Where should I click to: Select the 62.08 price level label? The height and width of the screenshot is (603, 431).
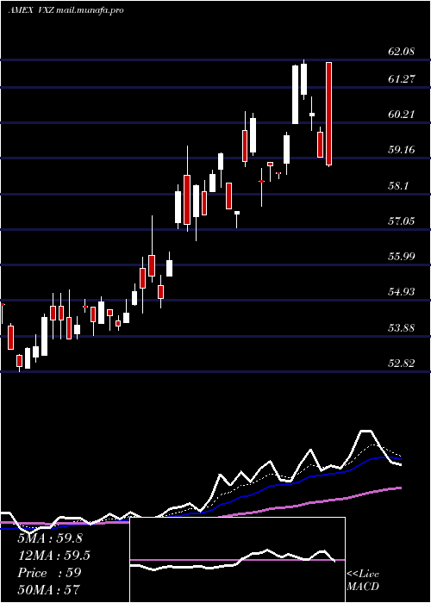pos(402,51)
